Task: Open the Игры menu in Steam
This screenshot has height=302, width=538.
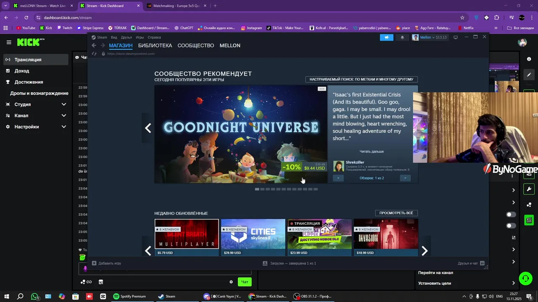Action: [140, 37]
